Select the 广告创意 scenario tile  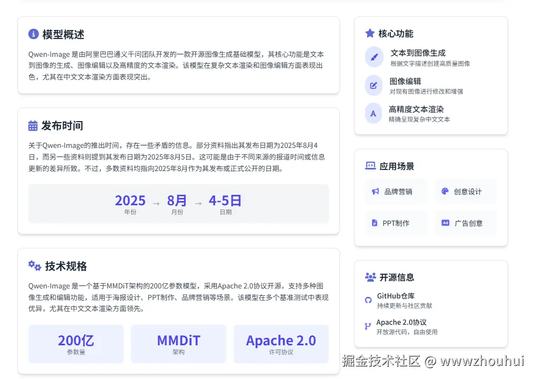tap(466, 223)
